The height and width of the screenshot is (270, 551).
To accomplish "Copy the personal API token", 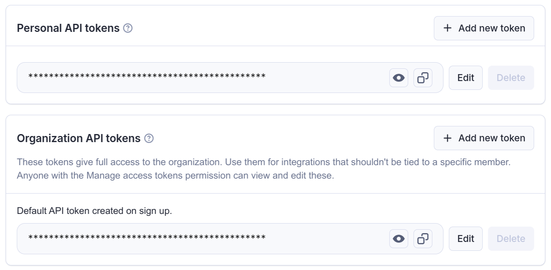I will click(423, 78).
